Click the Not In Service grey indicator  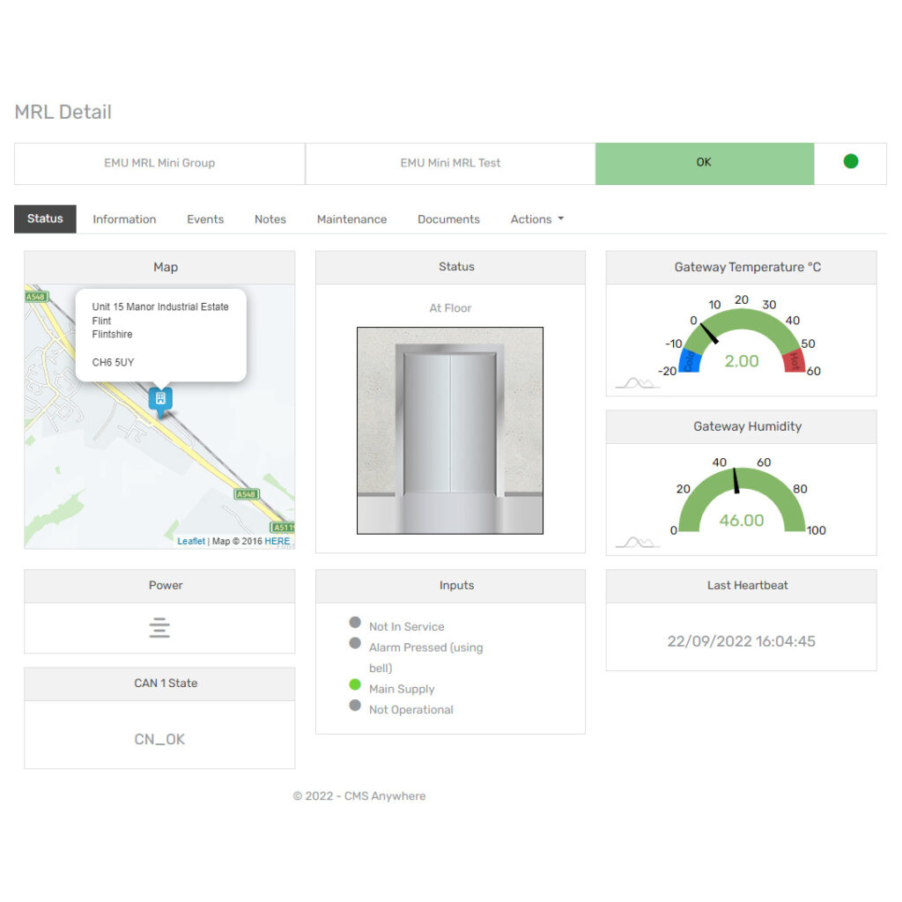355,623
